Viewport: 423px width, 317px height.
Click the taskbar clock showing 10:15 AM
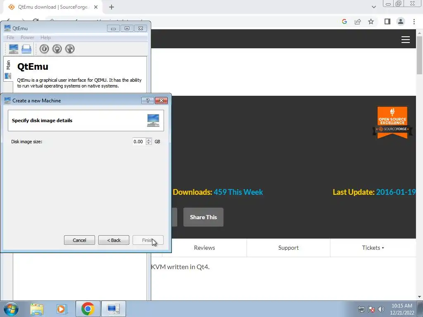(x=402, y=309)
